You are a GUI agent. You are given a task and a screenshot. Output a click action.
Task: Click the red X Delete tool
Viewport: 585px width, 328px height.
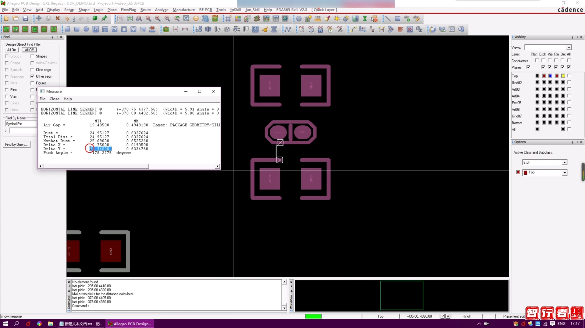tap(58, 19)
